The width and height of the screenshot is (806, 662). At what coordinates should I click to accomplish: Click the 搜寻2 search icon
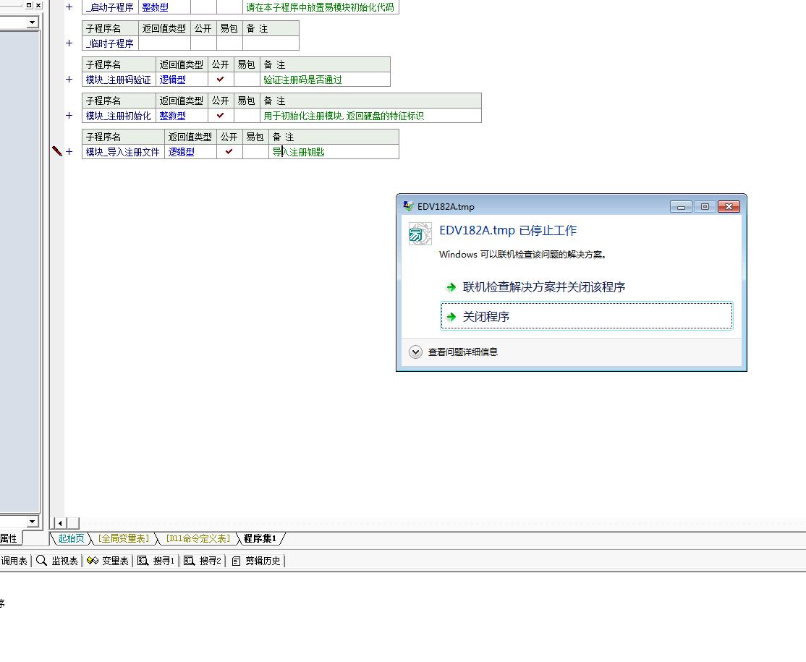click(x=190, y=561)
